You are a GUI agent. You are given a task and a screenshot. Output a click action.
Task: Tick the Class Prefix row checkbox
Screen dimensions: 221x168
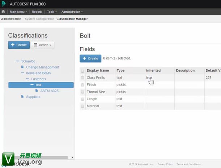(82, 78)
